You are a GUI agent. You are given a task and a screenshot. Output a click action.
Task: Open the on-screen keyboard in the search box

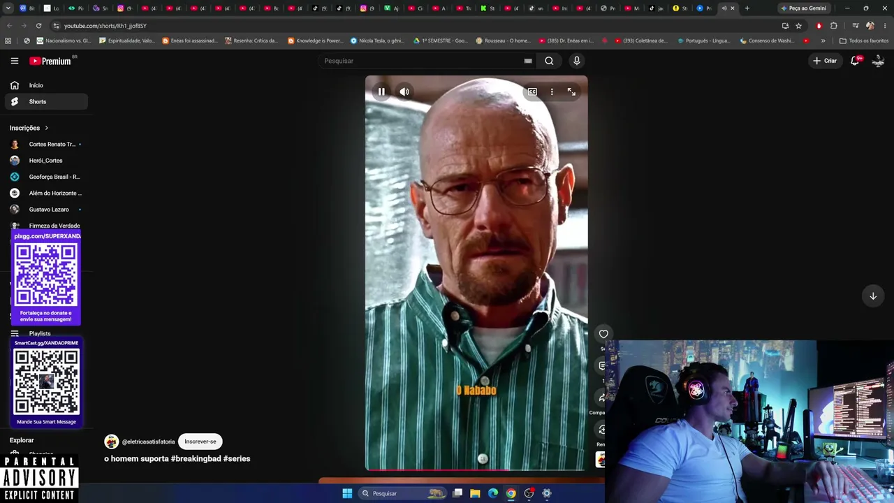pos(528,61)
